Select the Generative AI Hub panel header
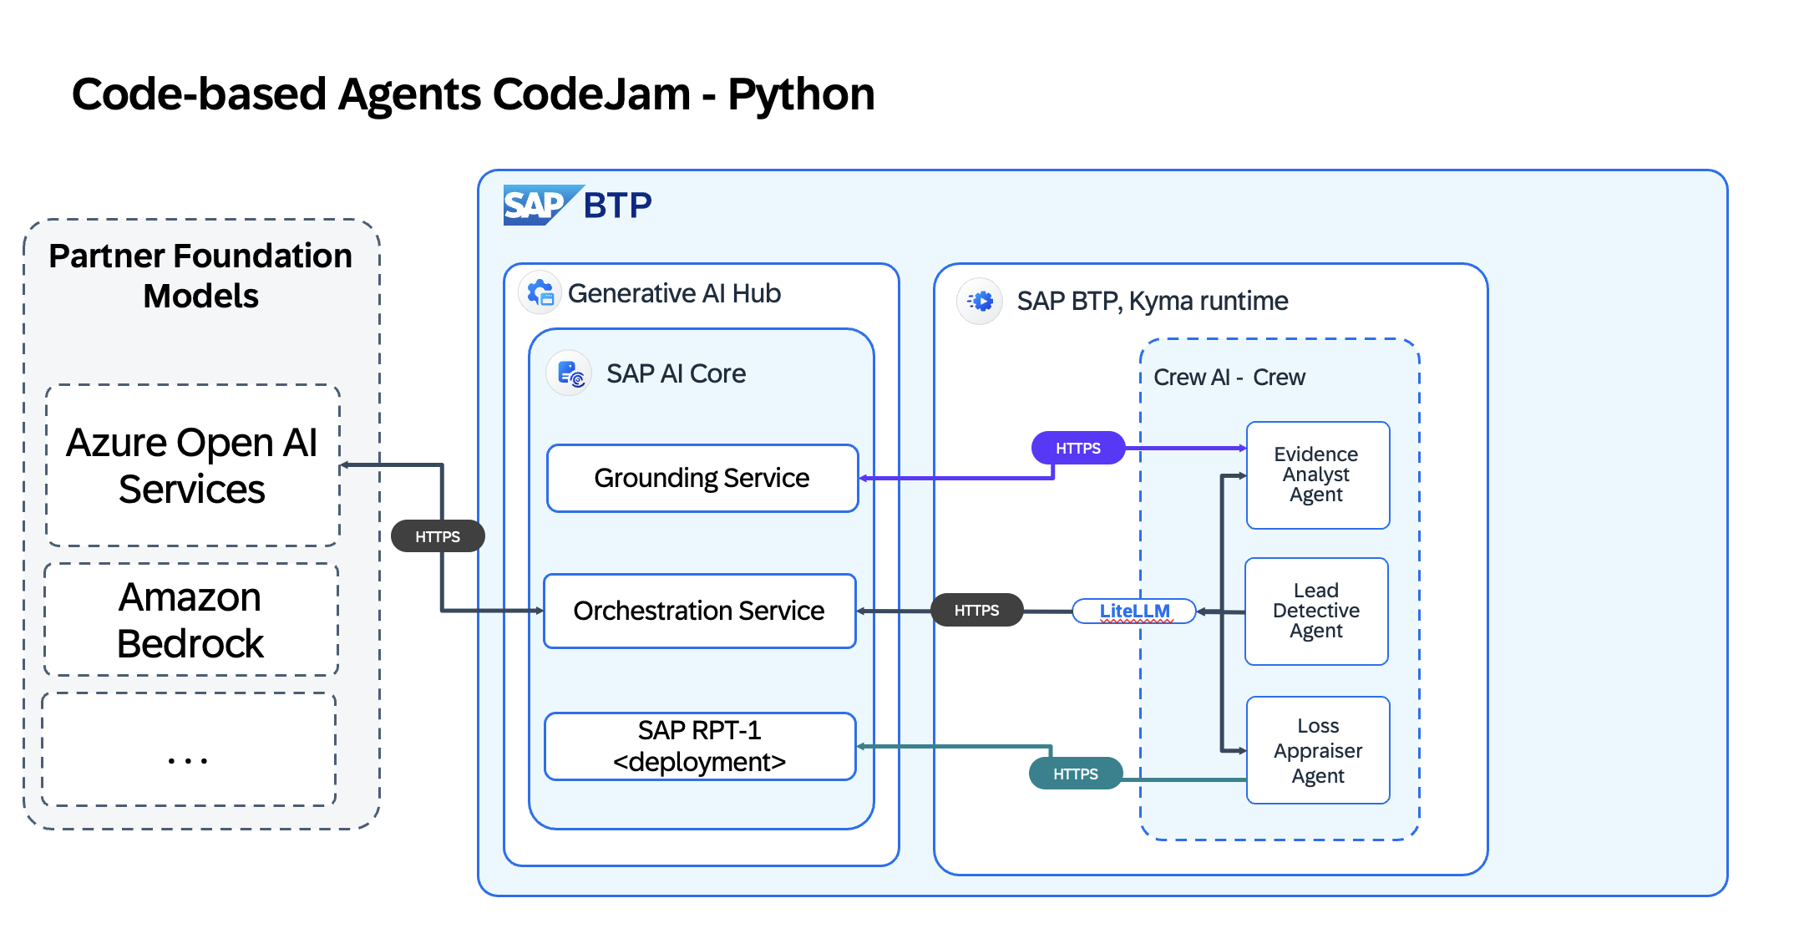Image resolution: width=1794 pixels, height=949 pixels. click(x=675, y=293)
